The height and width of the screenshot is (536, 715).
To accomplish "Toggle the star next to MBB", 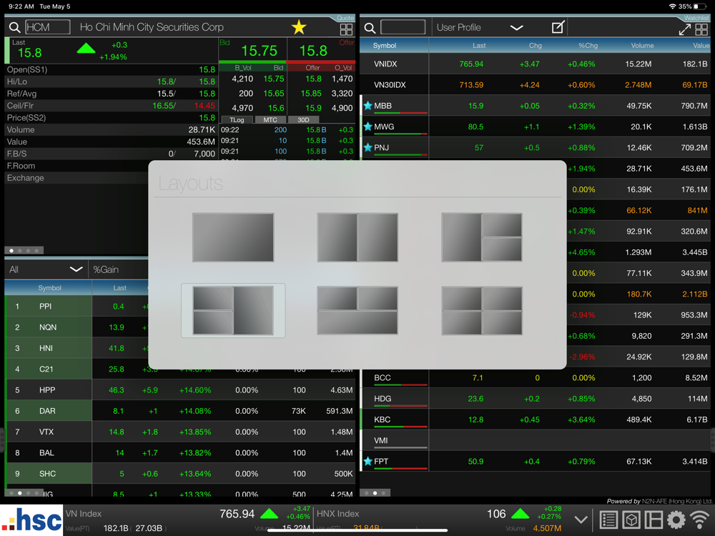I will coord(368,106).
